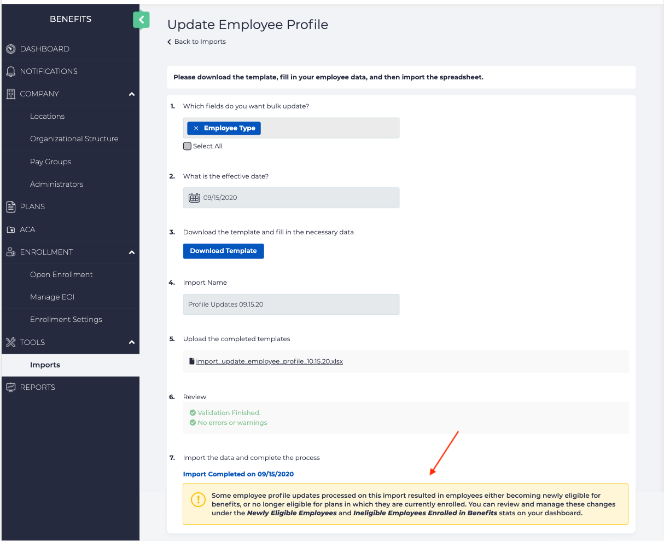This screenshot has height=541, width=664.
Task: Click the Download Template button
Action: coord(223,251)
